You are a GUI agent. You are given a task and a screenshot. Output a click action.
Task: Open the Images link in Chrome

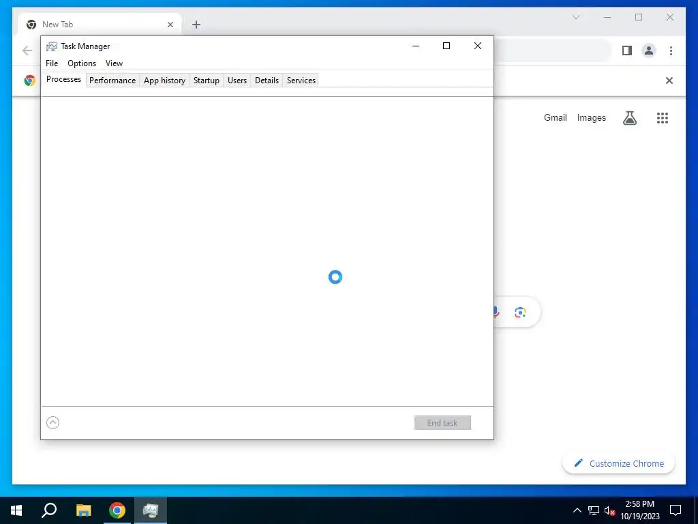coord(591,117)
